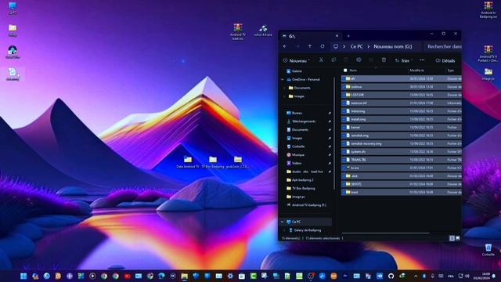This screenshot has height=282, width=501.
Task: Cut the selected files with scissors icon
Action: tap(321, 60)
